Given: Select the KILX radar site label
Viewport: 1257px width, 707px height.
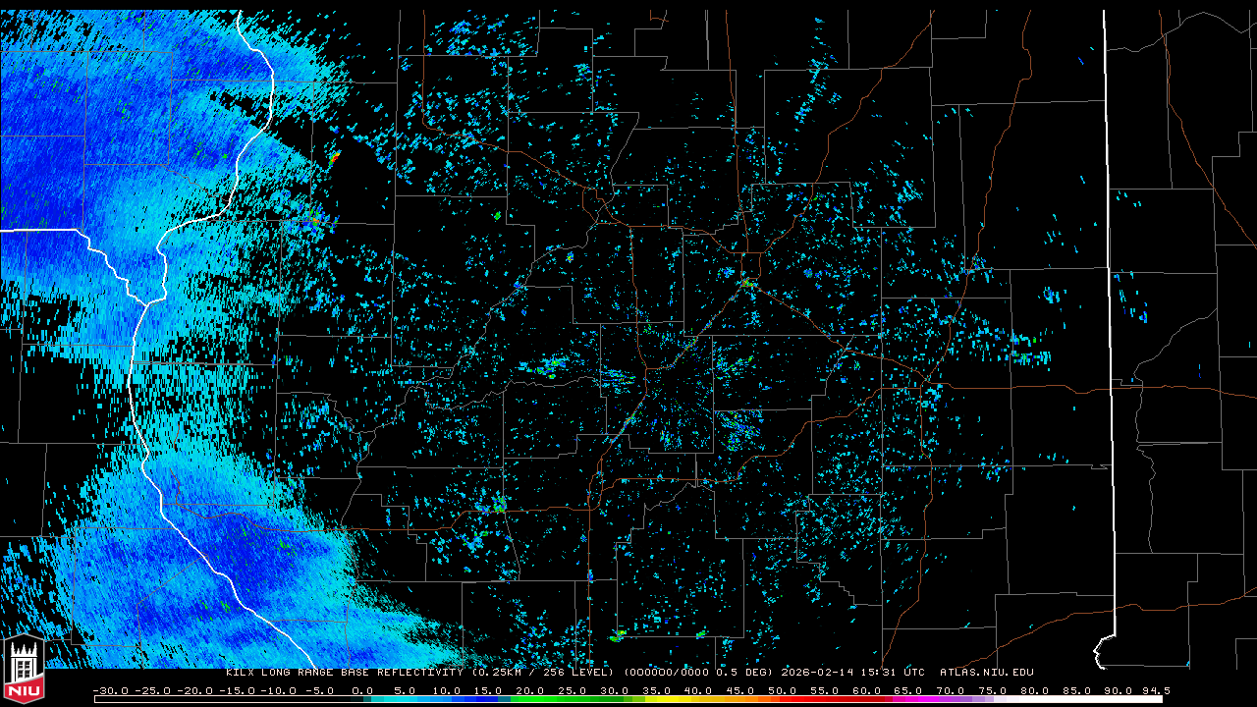Looking at the screenshot, I should point(241,673).
